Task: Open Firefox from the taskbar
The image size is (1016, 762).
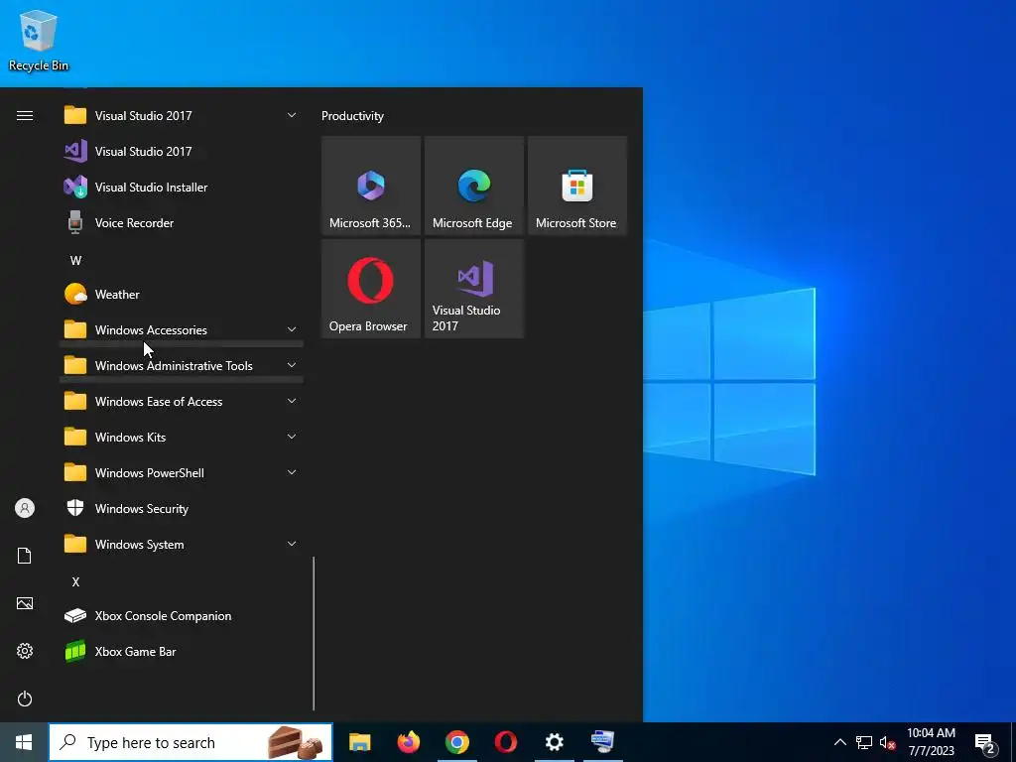Action: (x=408, y=742)
